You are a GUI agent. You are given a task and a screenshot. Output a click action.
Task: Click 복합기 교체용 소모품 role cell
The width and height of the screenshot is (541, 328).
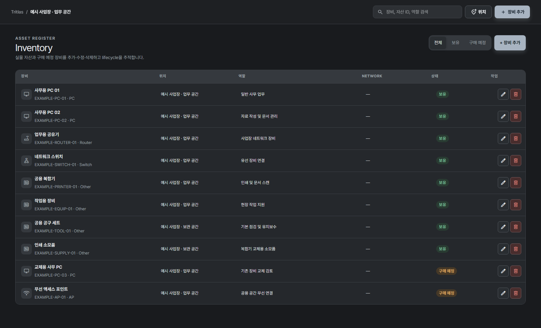coord(258,249)
